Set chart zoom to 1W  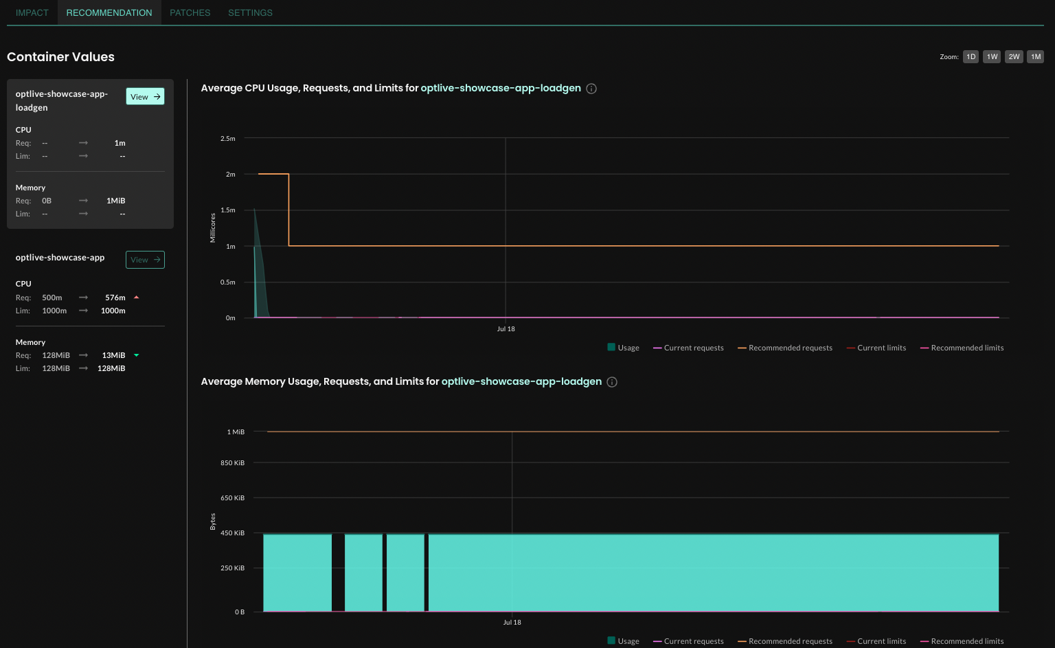click(992, 57)
